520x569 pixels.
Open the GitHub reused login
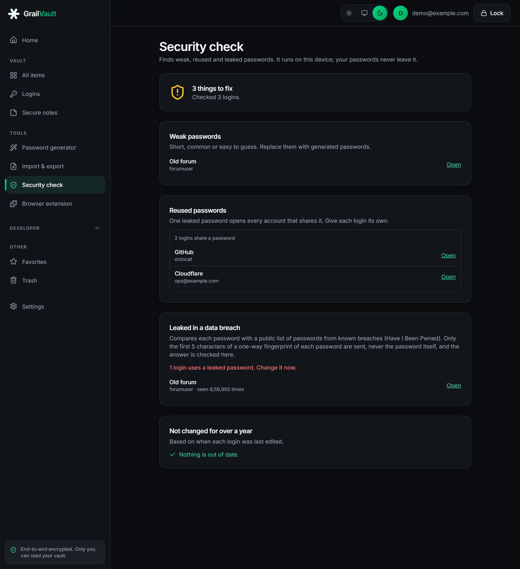click(x=448, y=256)
